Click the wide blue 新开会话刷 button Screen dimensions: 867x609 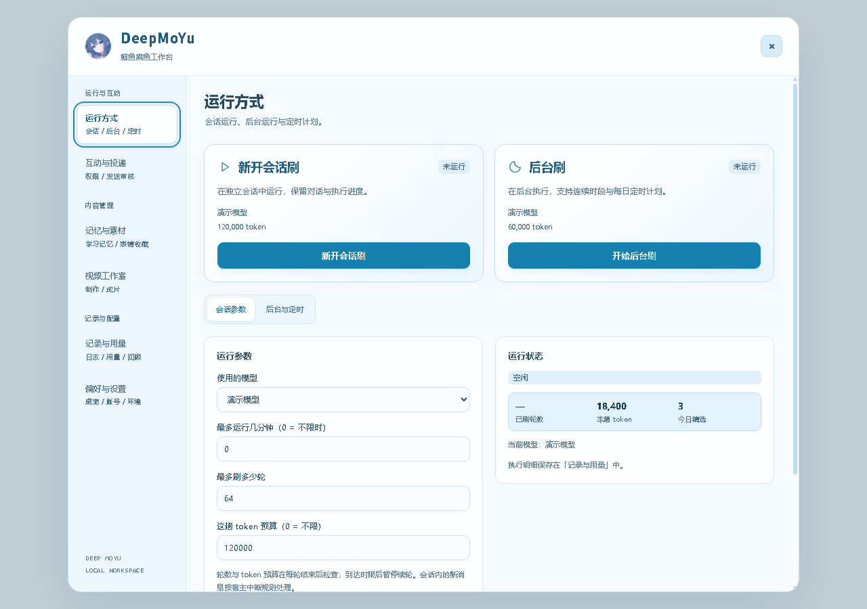pos(343,256)
